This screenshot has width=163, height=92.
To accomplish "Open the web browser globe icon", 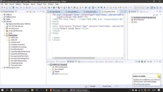I will (x=86, y=7).
